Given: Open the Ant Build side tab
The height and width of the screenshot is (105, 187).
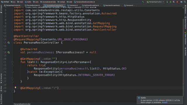Looking at the screenshot, I should click(186, 52).
